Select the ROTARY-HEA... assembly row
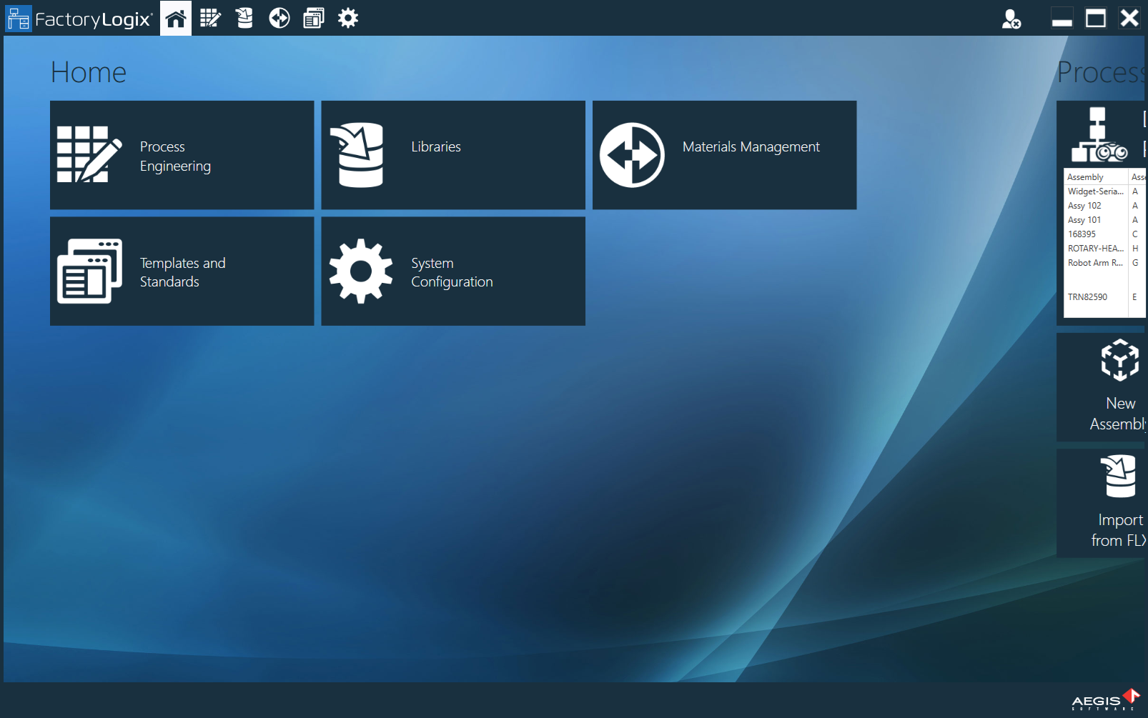1148x718 pixels. tap(1095, 249)
